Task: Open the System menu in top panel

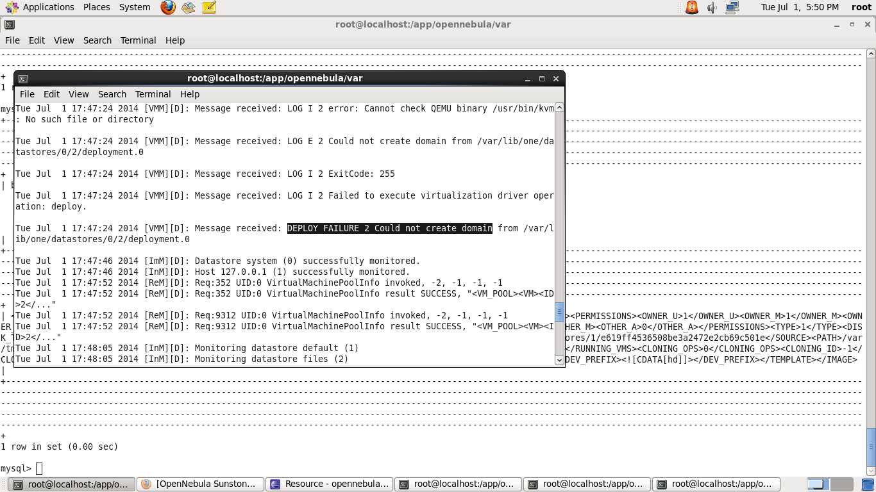Action: (135, 7)
